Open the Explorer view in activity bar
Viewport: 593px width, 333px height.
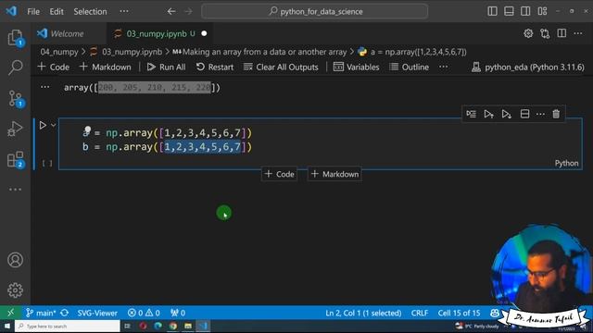(x=15, y=38)
